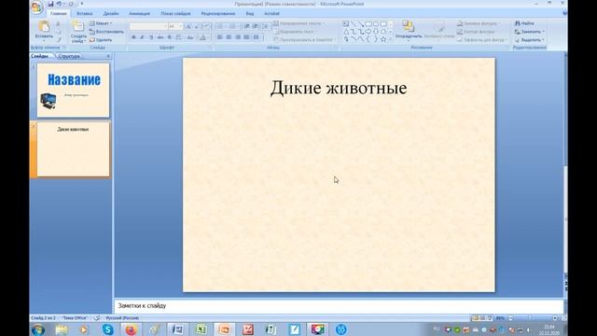Open the font size combo box
This screenshot has height=336, width=597.
(x=175, y=26)
